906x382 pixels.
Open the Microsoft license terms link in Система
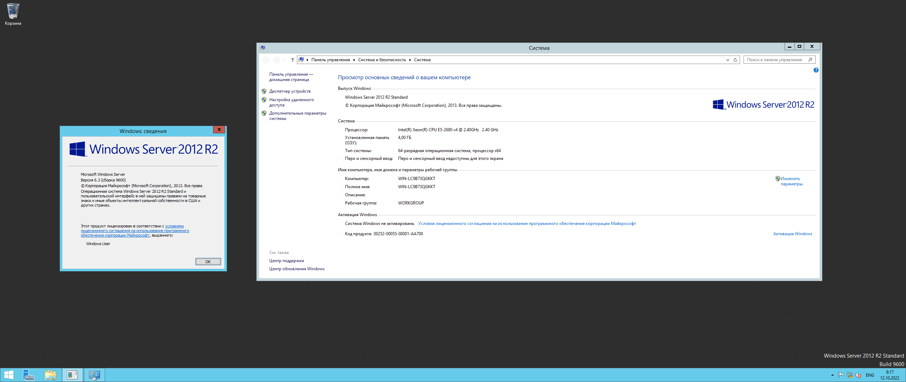pyautogui.click(x=527, y=224)
